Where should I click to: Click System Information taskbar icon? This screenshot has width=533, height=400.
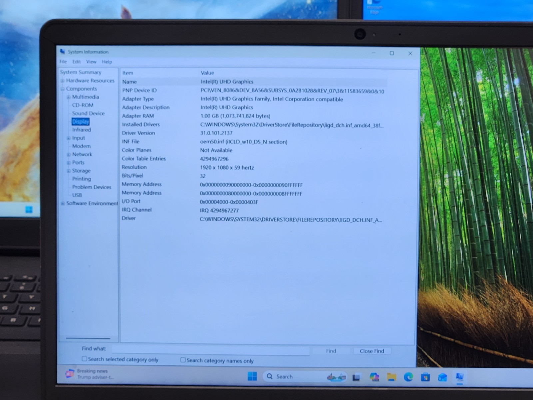click(460, 377)
